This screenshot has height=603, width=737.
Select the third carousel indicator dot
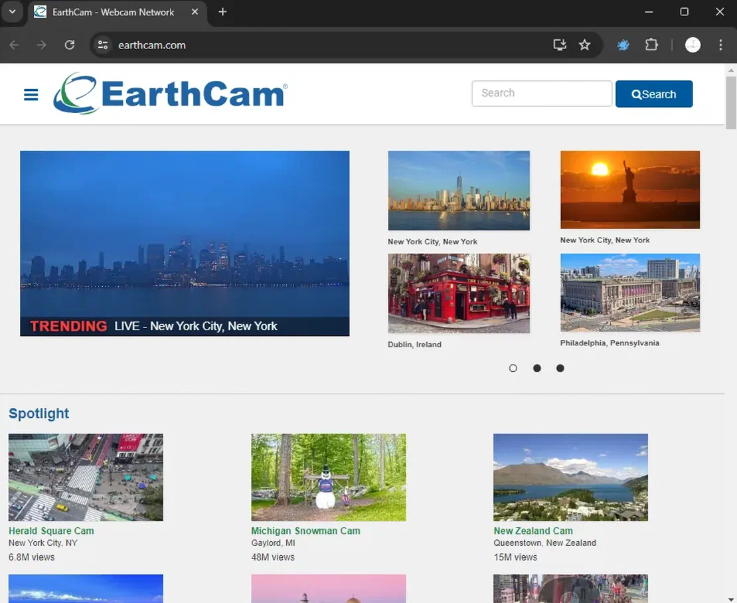(x=560, y=368)
